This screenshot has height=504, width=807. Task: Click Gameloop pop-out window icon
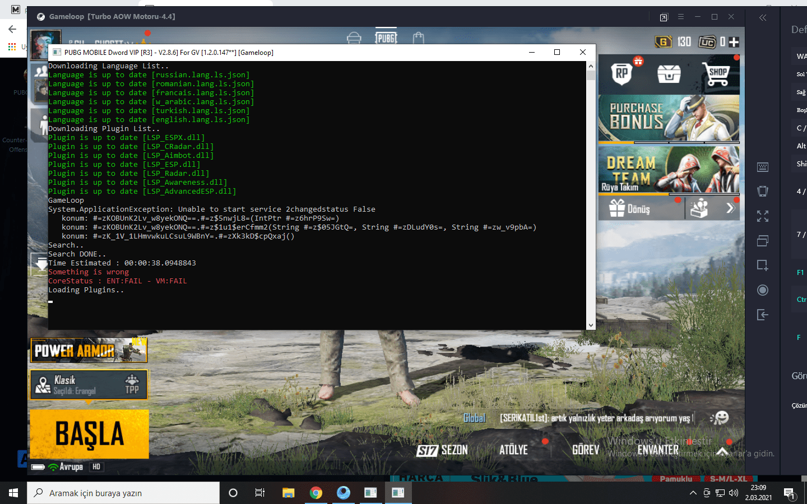pos(664,17)
